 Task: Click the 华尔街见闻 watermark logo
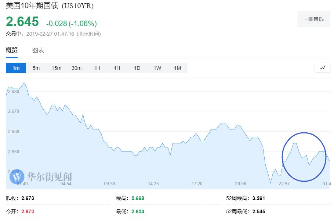pos(40,177)
